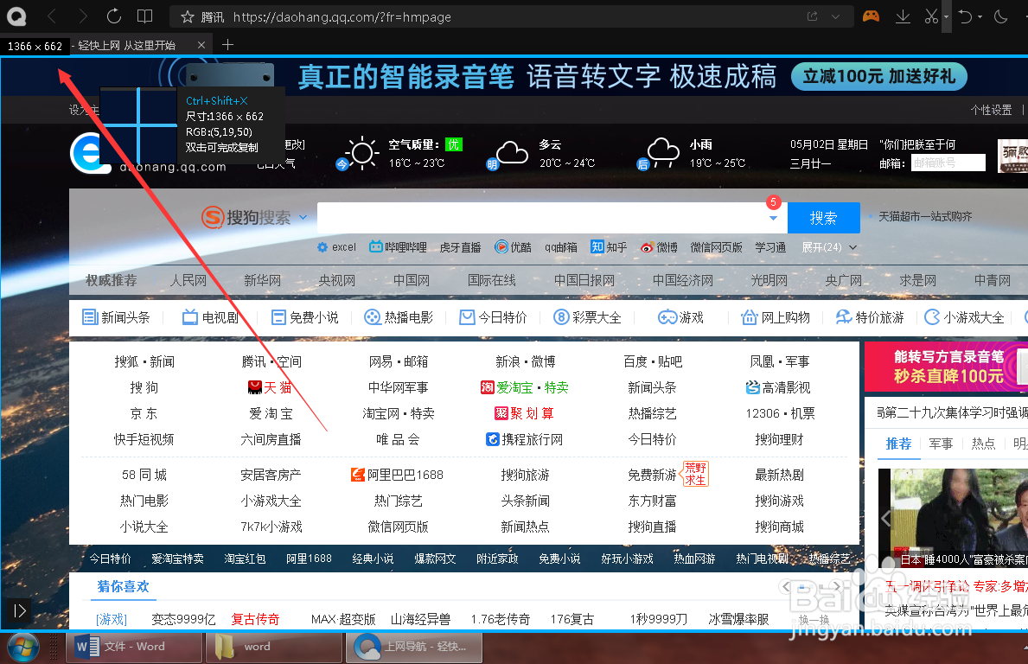Close the 轻快上网 从这里开始 tab
Image resolution: width=1028 pixels, height=664 pixels.
pos(201,45)
